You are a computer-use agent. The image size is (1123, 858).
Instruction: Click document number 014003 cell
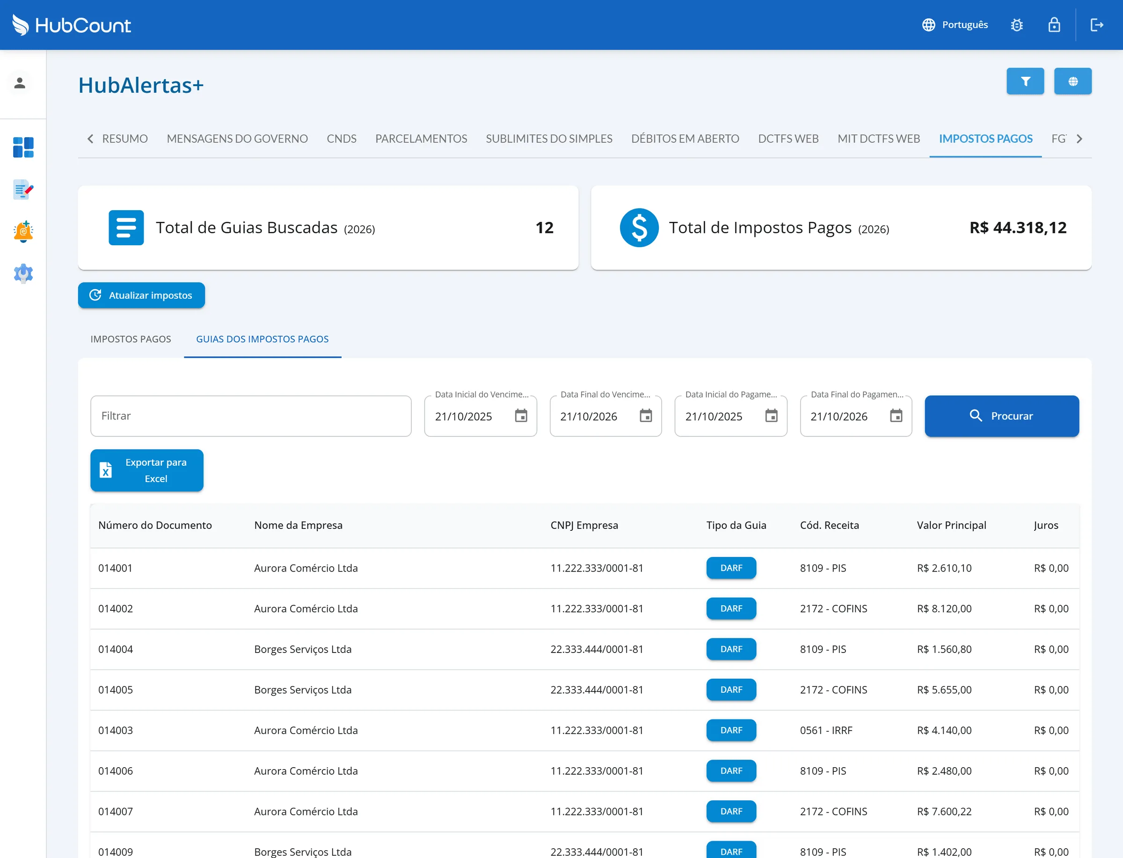(116, 730)
